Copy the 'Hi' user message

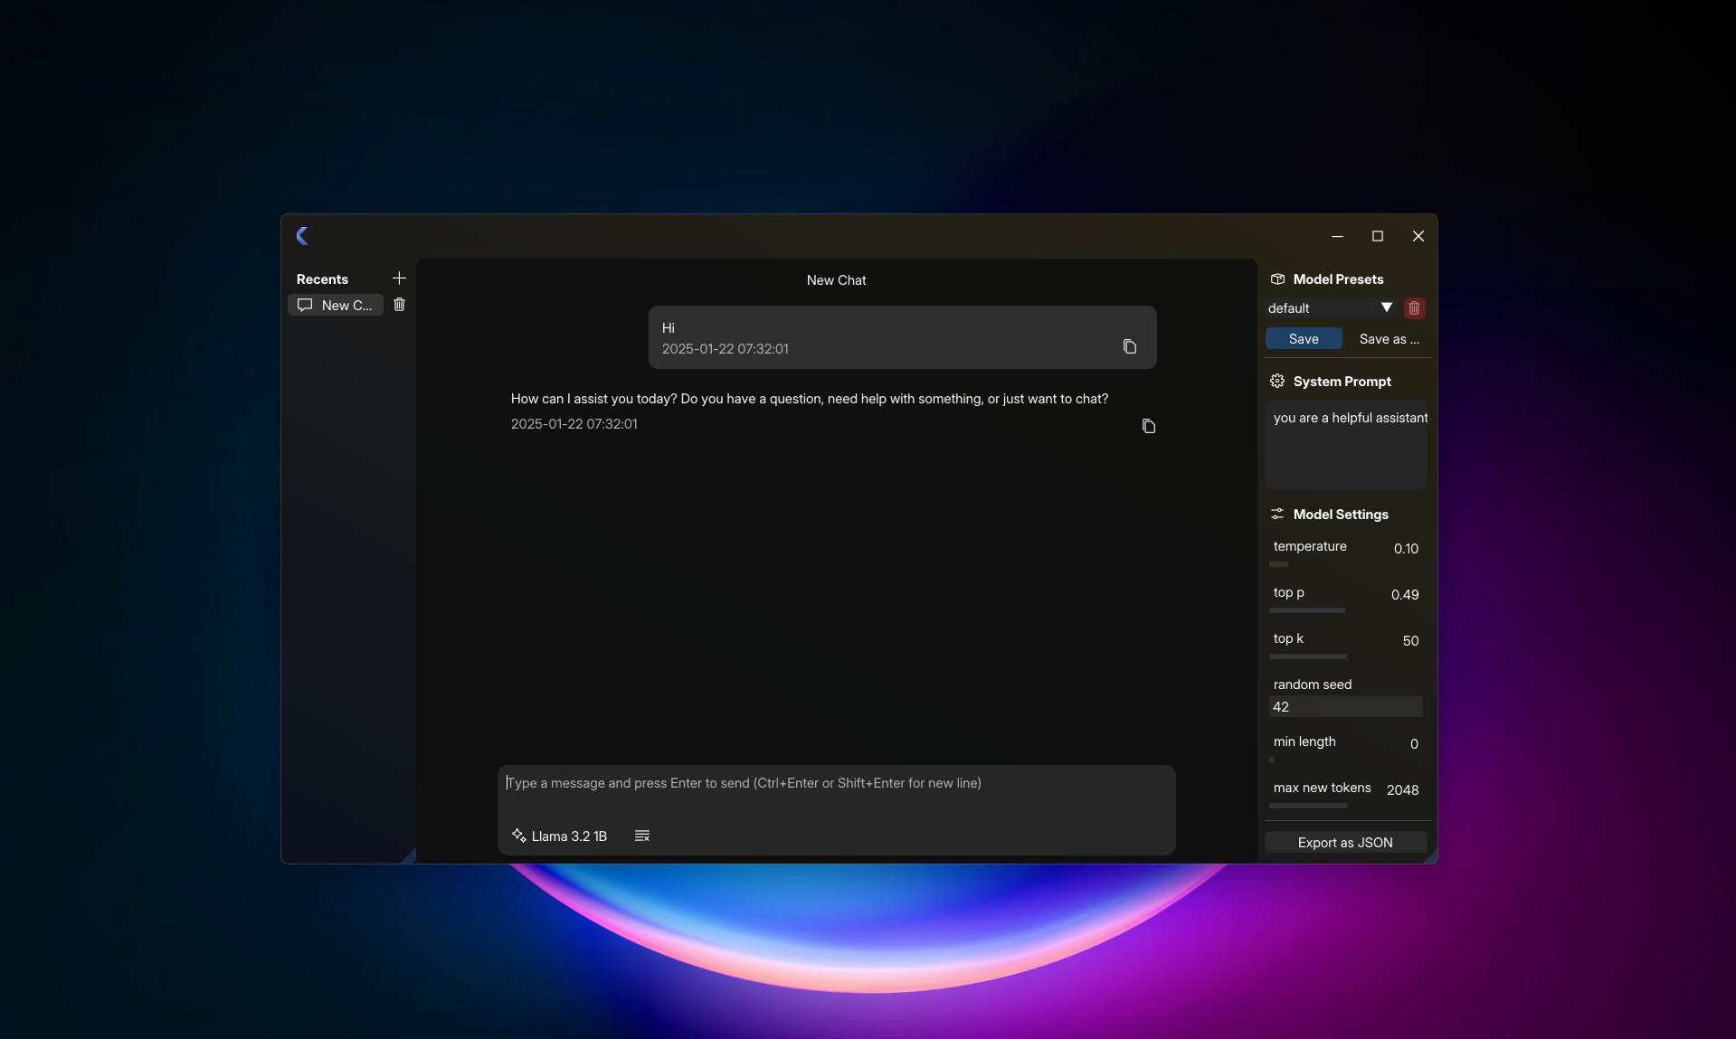1130,346
